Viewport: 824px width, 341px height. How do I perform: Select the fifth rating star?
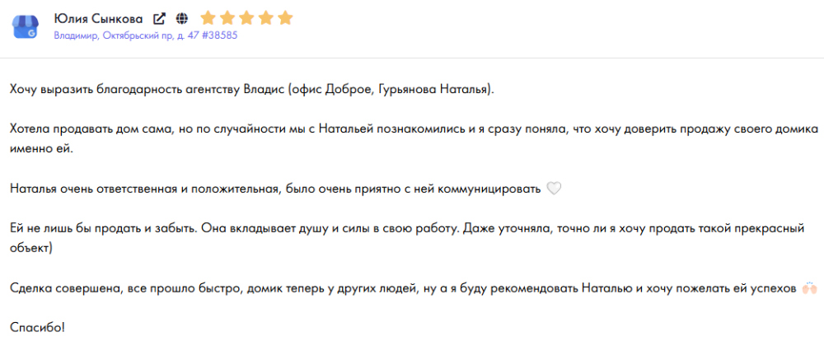(x=285, y=18)
